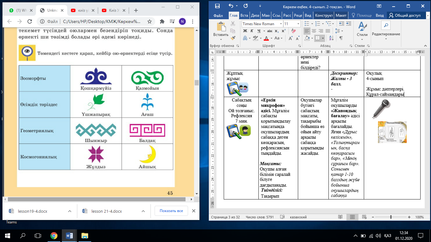This screenshot has height=242, width=431.
Task: Click the Показать все button
Action: [x=171, y=211]
